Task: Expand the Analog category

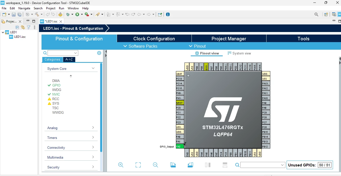Action: pos(93,128)
